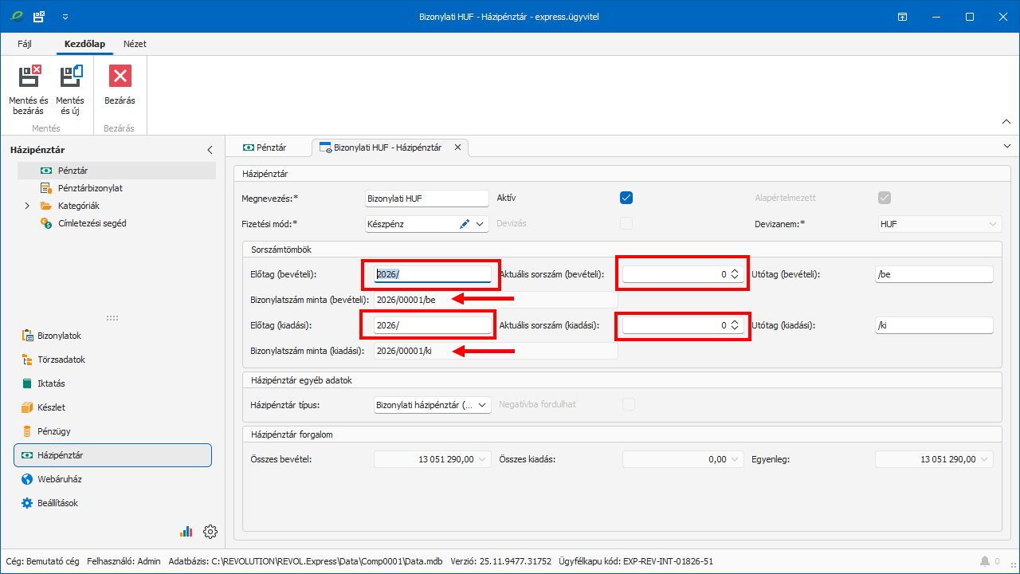The width and height of the screenshot is (1020, 574).
Task: Click the Mentés és új icon
Action: click(70, 77)
